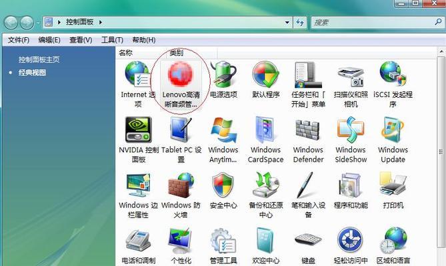The height and width of the screenshot is (266, 446).
Task: Click the search magnifier icon
Action: point(438,21)
